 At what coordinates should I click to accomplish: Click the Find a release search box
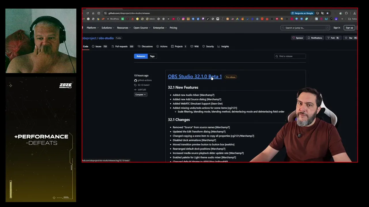coord(290,56)
